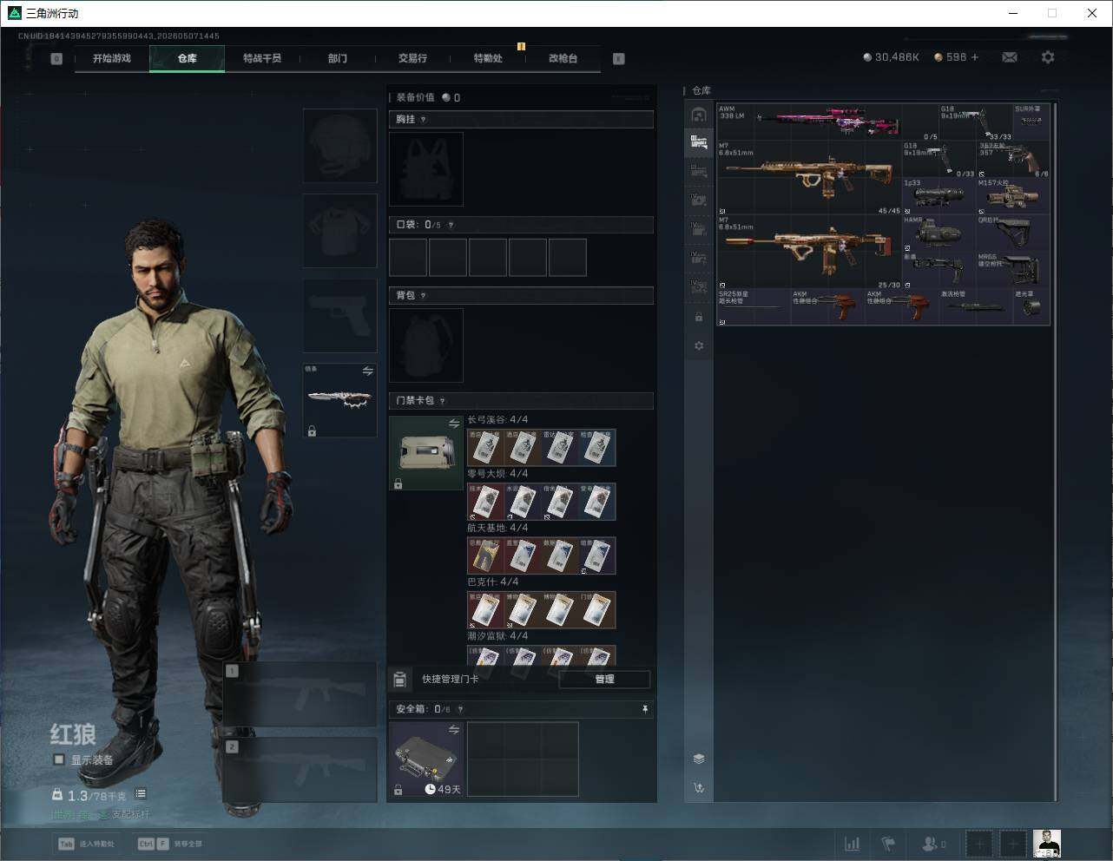The height and width of the screenshot is (861, 1113).
Task: Select the M157 fire control scope
Action: click(1013, 197)
